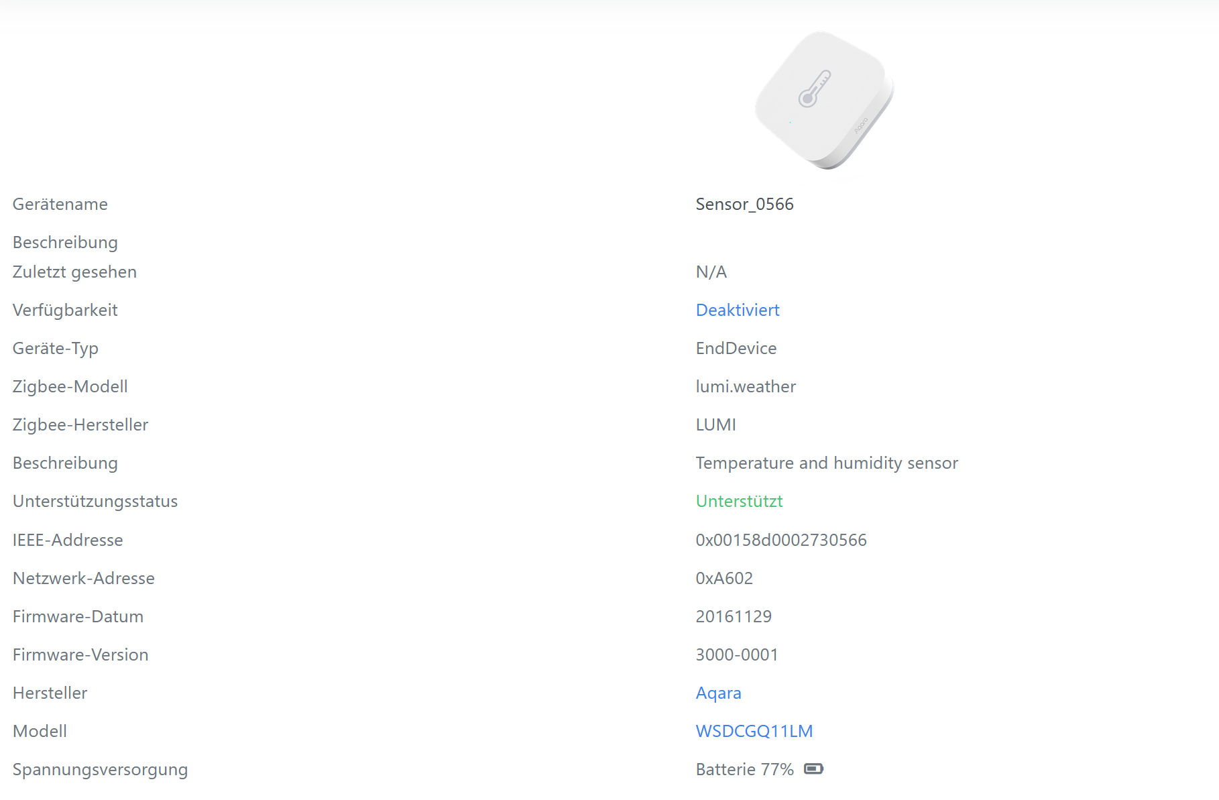
Task: Click the Unterstützt support status text
Action: point(739,501)
